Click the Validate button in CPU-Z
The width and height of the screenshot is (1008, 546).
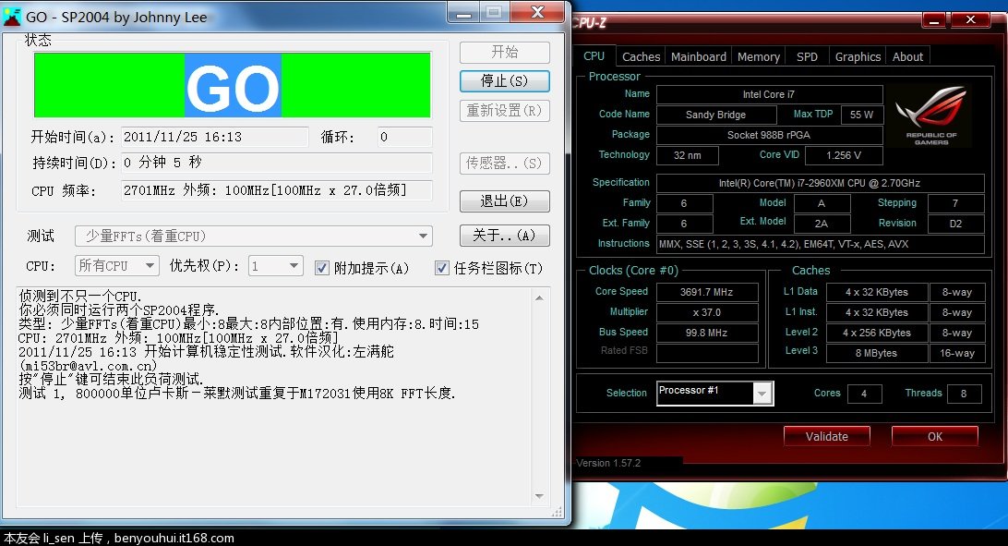pos(827,436)
